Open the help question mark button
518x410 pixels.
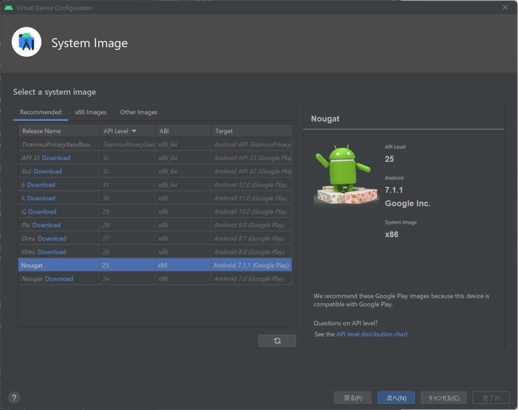coord(14,398)
